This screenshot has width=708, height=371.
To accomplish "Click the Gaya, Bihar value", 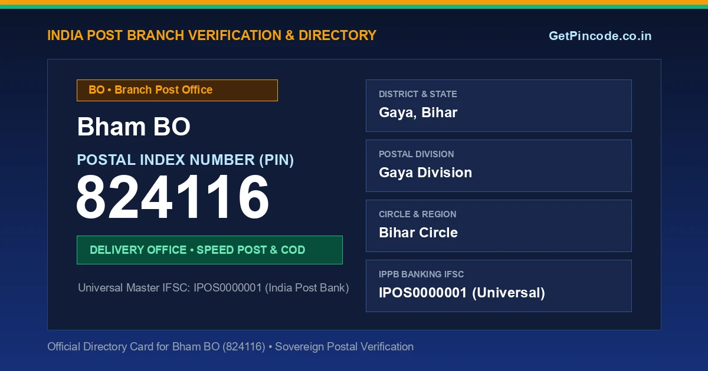I will tap(418, 112).
